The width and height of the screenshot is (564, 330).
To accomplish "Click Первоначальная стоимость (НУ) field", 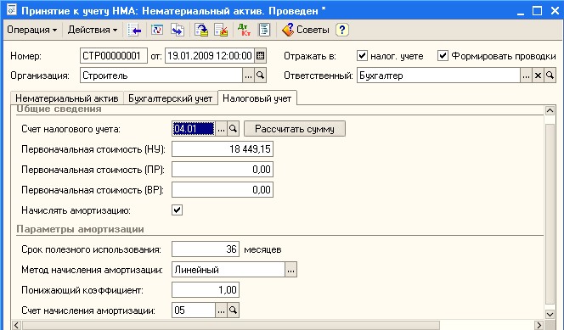I will pyautogui.click(x=223, y=149).
